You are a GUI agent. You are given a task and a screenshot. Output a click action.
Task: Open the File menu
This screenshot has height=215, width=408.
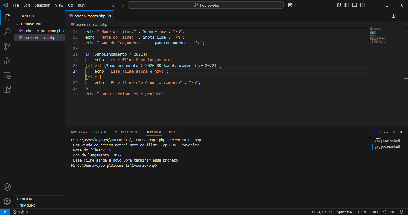[16, 5]
